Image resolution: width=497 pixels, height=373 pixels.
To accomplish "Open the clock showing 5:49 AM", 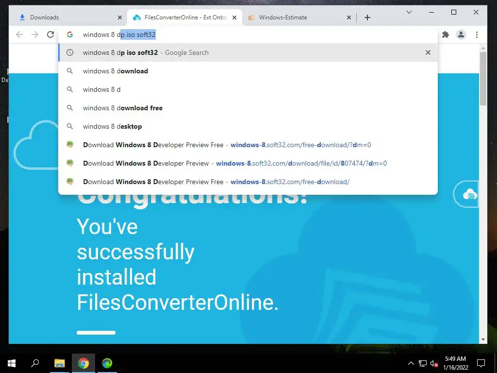I will coord(455,363).
